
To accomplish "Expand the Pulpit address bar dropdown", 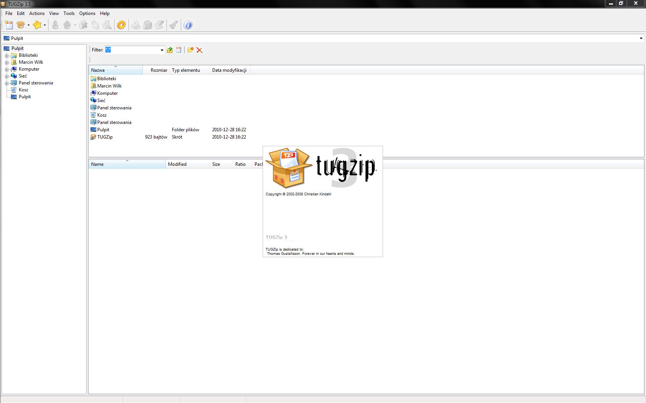I will (x=641, y=38).
